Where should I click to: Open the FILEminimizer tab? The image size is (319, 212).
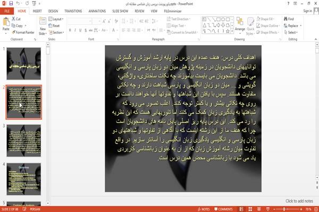[173, 11]
